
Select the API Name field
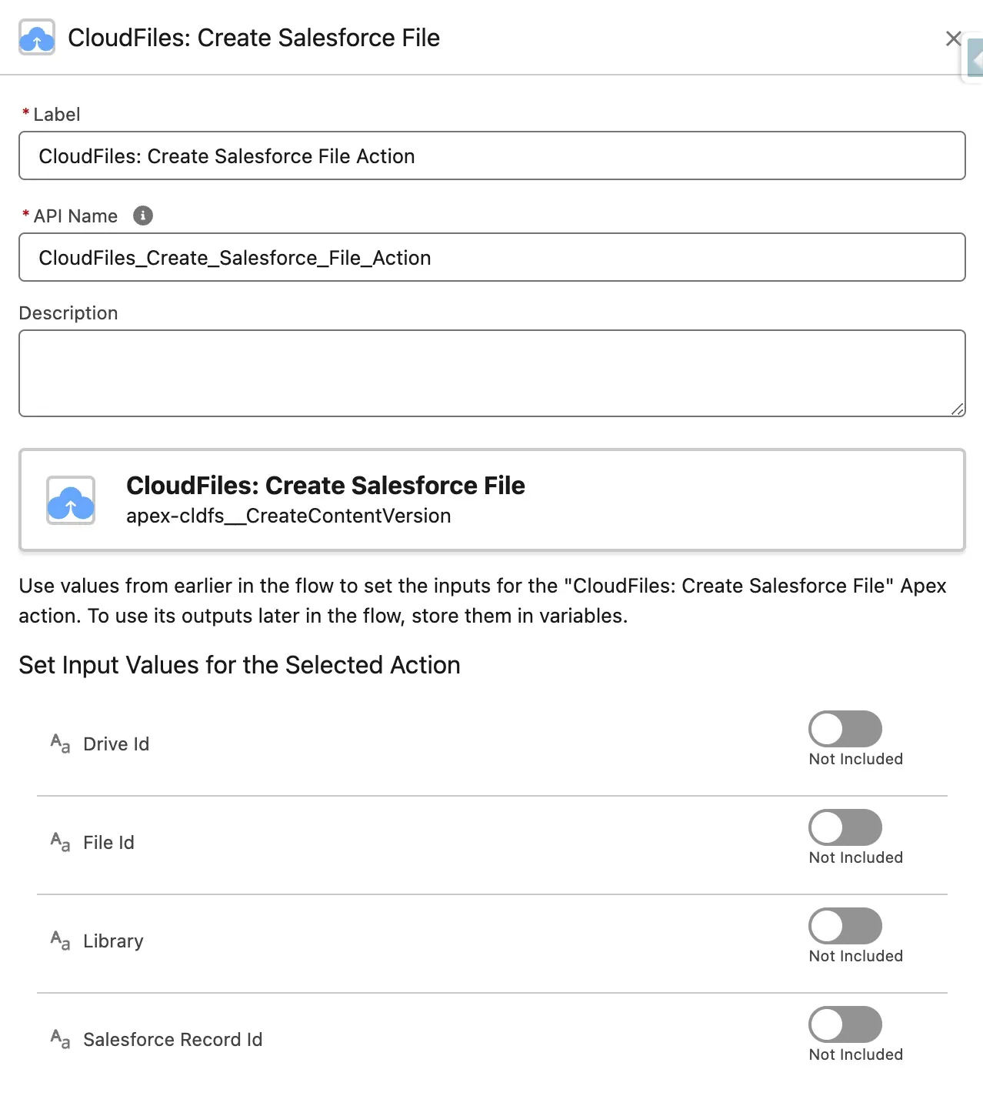[492, 257]
